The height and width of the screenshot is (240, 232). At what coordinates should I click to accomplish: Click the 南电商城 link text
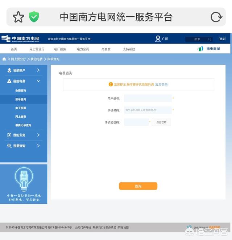pos(213,49)
